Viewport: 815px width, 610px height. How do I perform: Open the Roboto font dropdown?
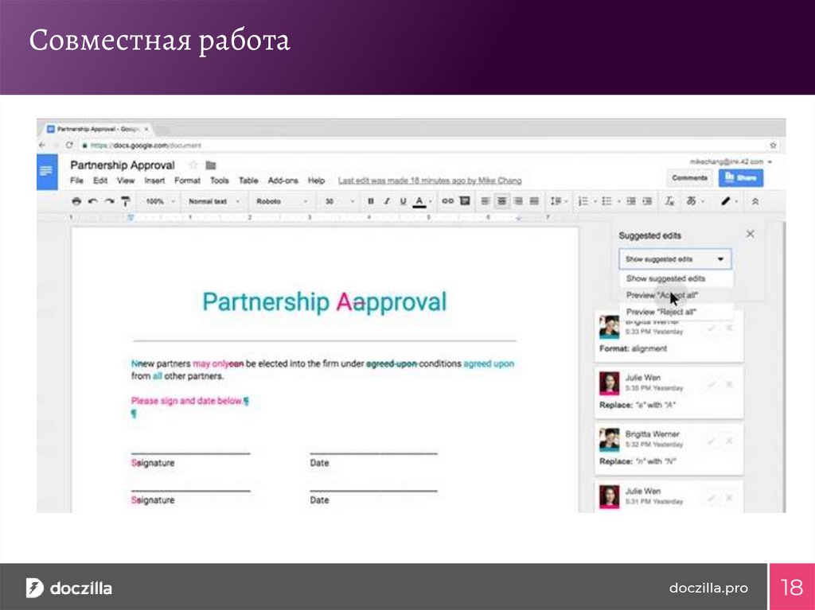pyautogui.click(x=282, y=201)
